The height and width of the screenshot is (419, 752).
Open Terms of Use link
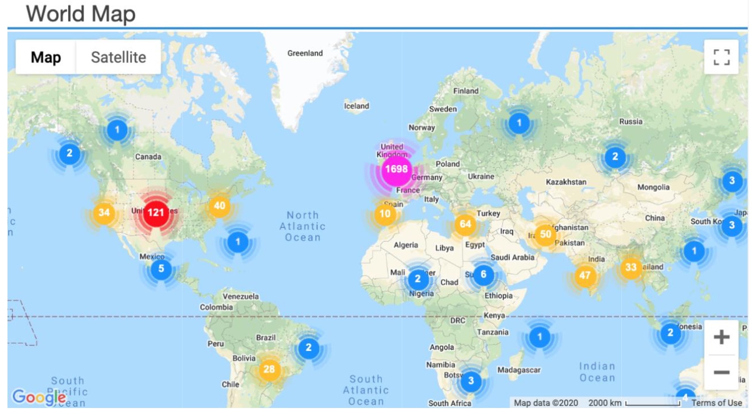716,403
